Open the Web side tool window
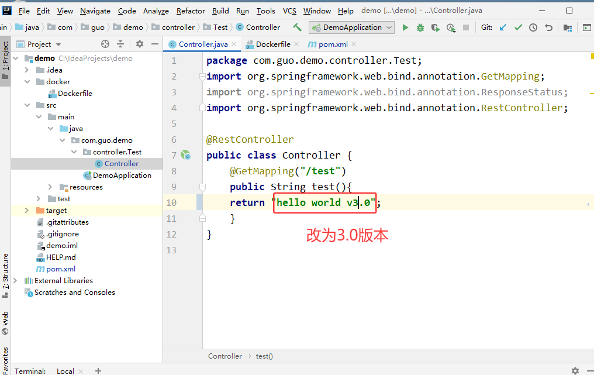The height and width of the screenshot is (375, 594). pyautogui.click(x=5, y=323)
